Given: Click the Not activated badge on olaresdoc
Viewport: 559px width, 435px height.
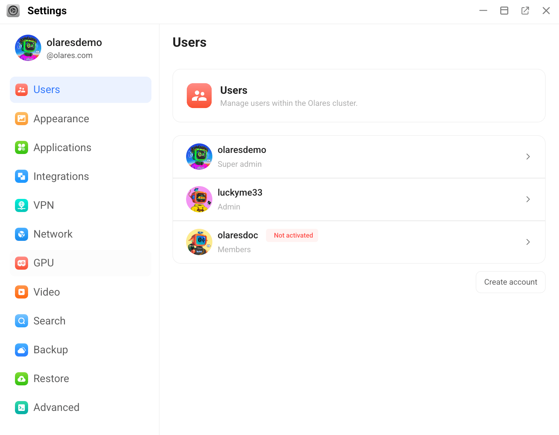Looking at the screenshot, I should [292, 235].
